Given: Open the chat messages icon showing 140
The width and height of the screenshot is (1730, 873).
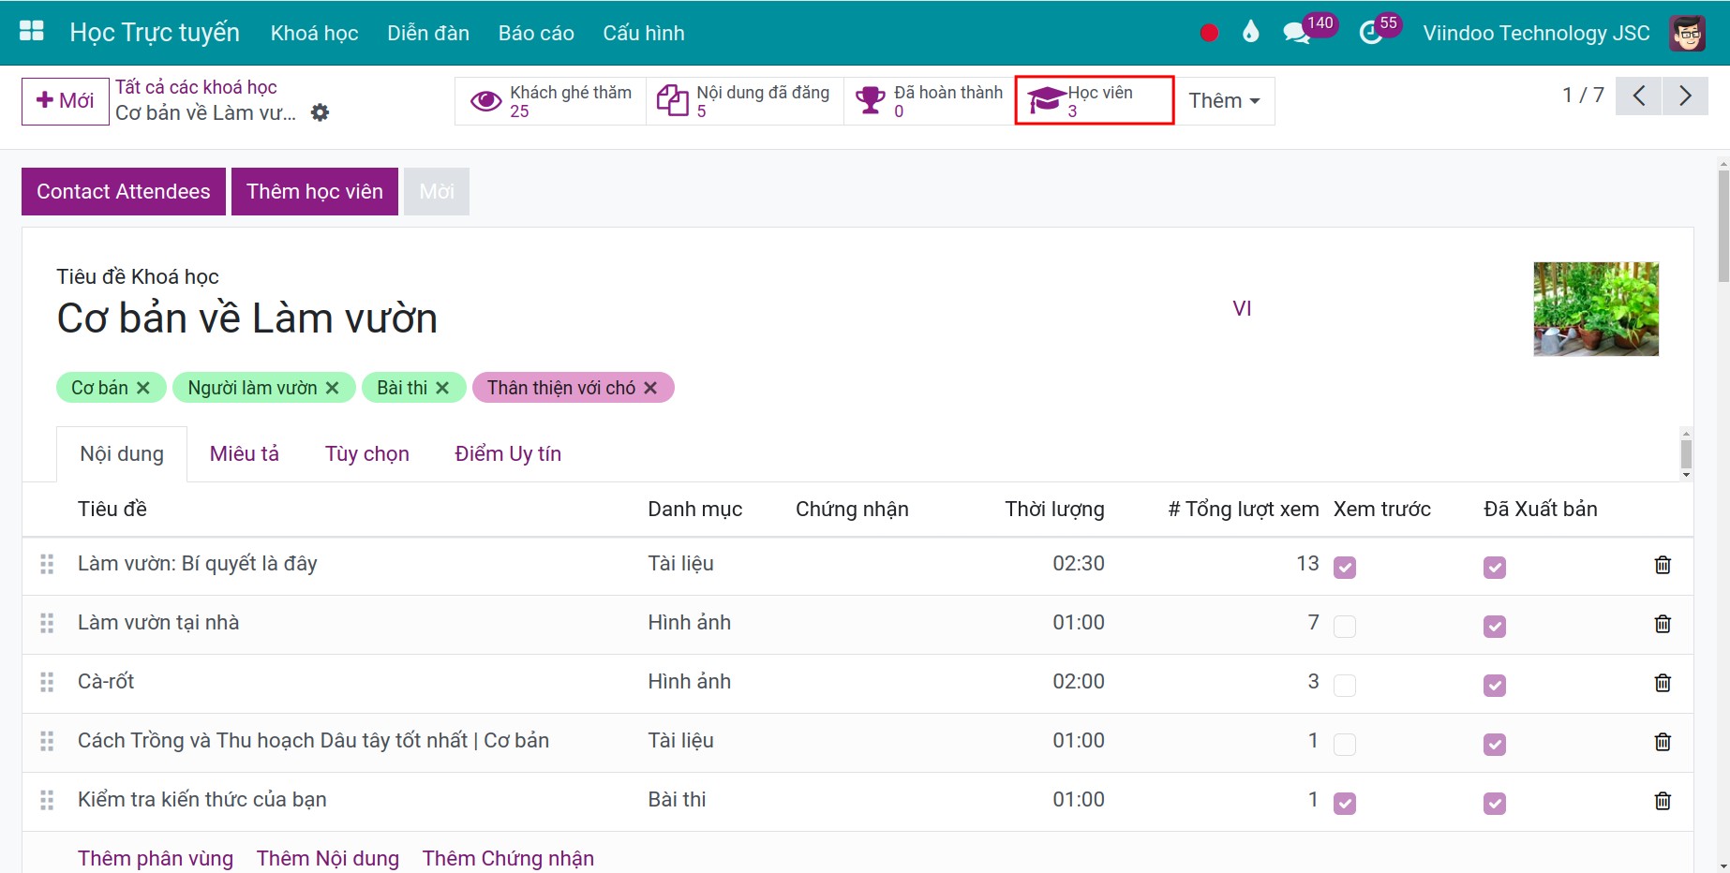Looking at the screenshot, I should tap(1297, 33).
